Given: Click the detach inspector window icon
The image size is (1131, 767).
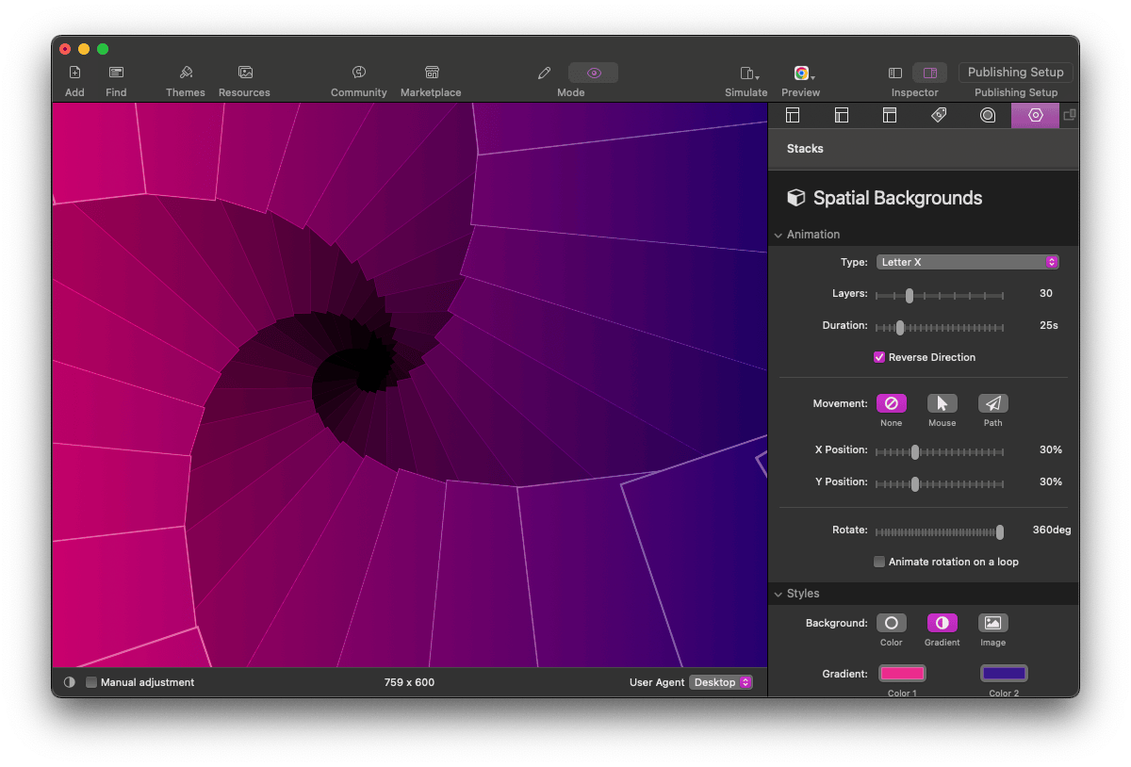Looking at the screenshot, I should click(x=1070, y=115).
